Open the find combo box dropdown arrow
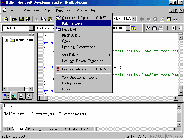 pyautogui.click(x=134, y=19)
